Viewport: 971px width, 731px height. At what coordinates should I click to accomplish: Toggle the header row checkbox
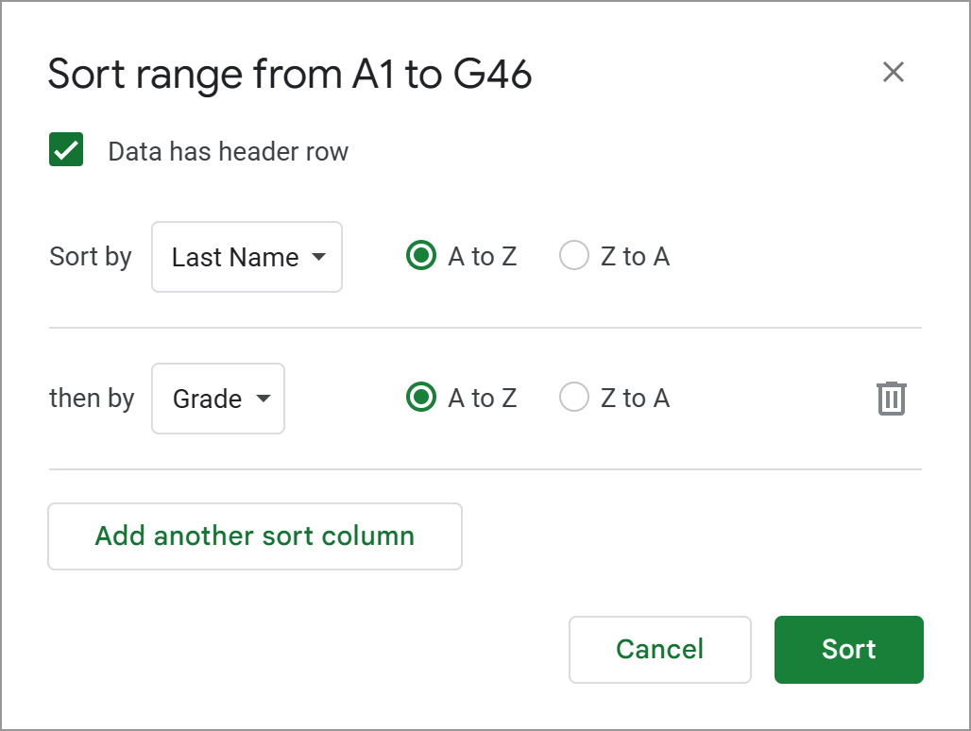(65, 149)
